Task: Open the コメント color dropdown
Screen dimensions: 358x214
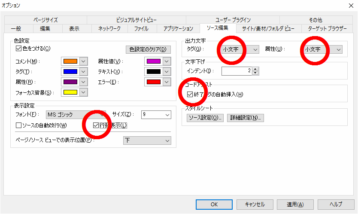Action: (84, 61)
